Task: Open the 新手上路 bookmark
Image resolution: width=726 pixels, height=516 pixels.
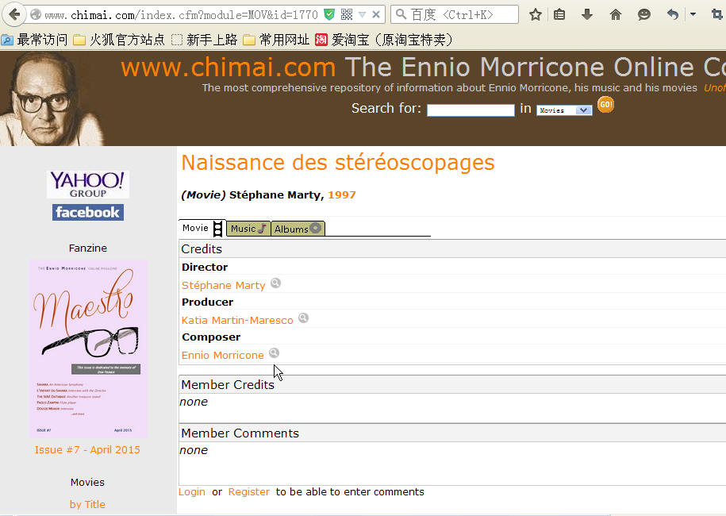Action: pyautogui.click(x=204, y=40)
